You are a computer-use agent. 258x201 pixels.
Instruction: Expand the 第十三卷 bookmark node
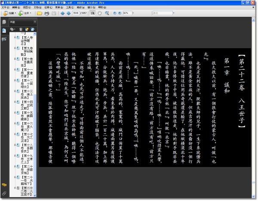click(15, 91)
